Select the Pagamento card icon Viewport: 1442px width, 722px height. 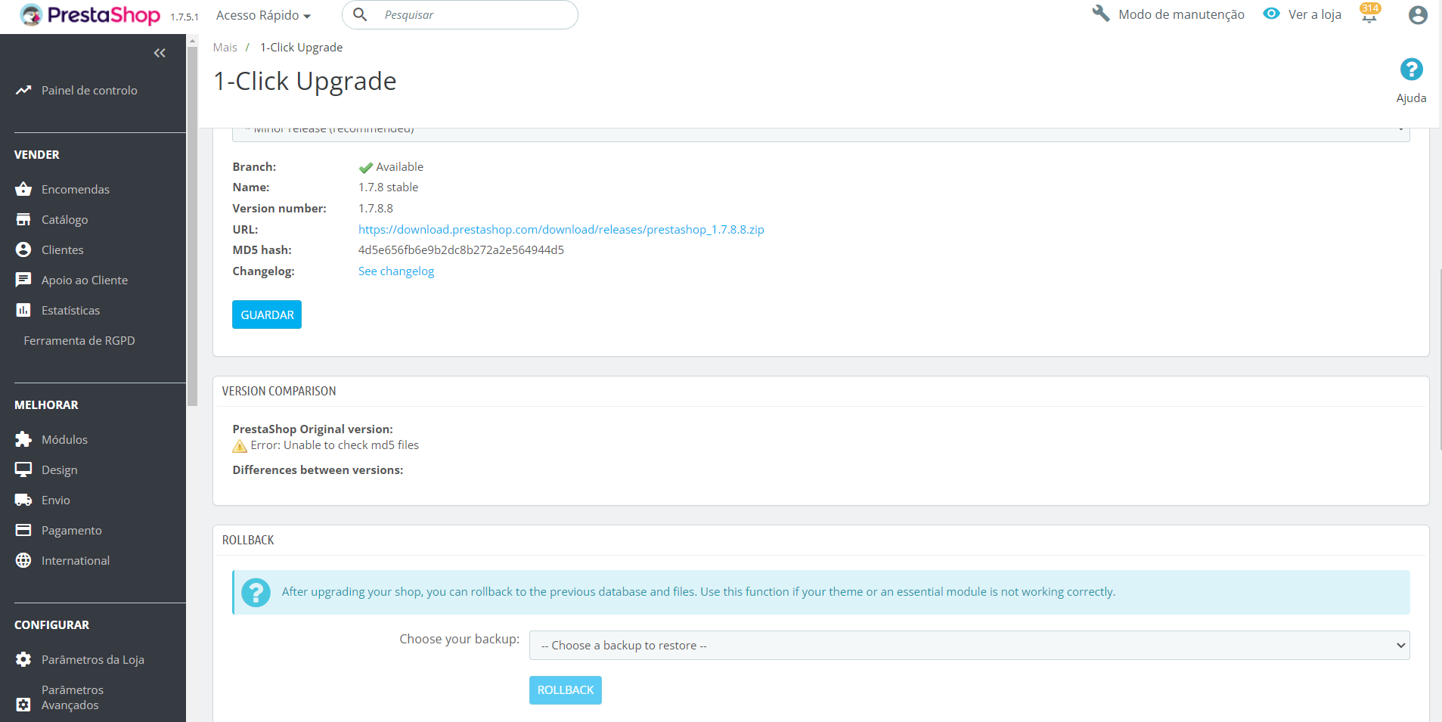click(23, 530)
